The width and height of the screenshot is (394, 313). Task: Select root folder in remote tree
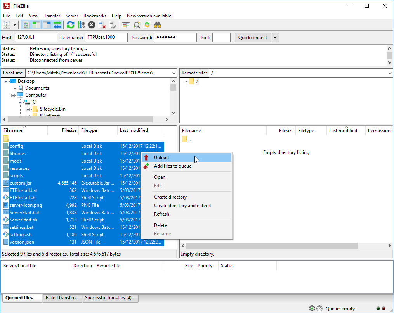197,81
